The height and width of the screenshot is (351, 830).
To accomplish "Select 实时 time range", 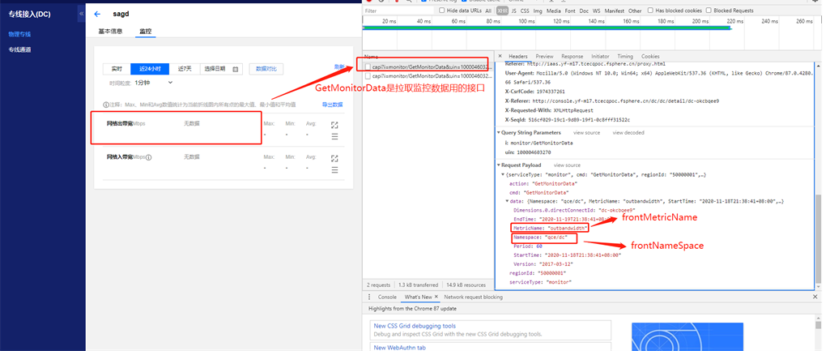I will pyautogui.click(x=117, y=69).
